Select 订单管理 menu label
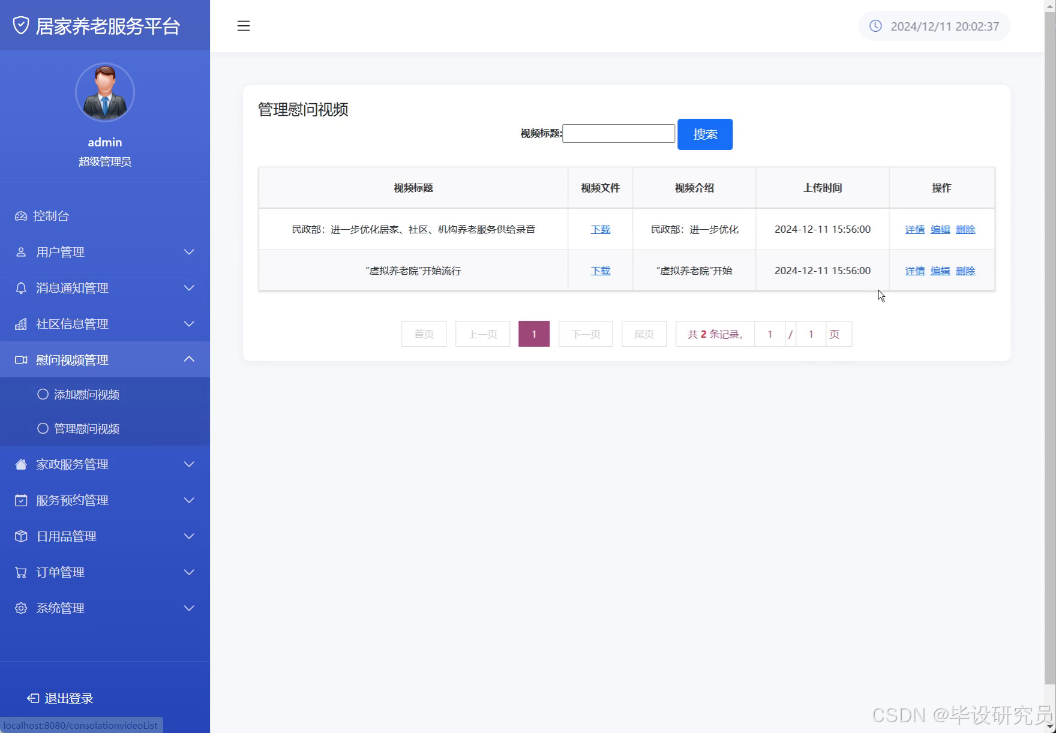Screen dimensions: 1056x733 tap(60, 572)
